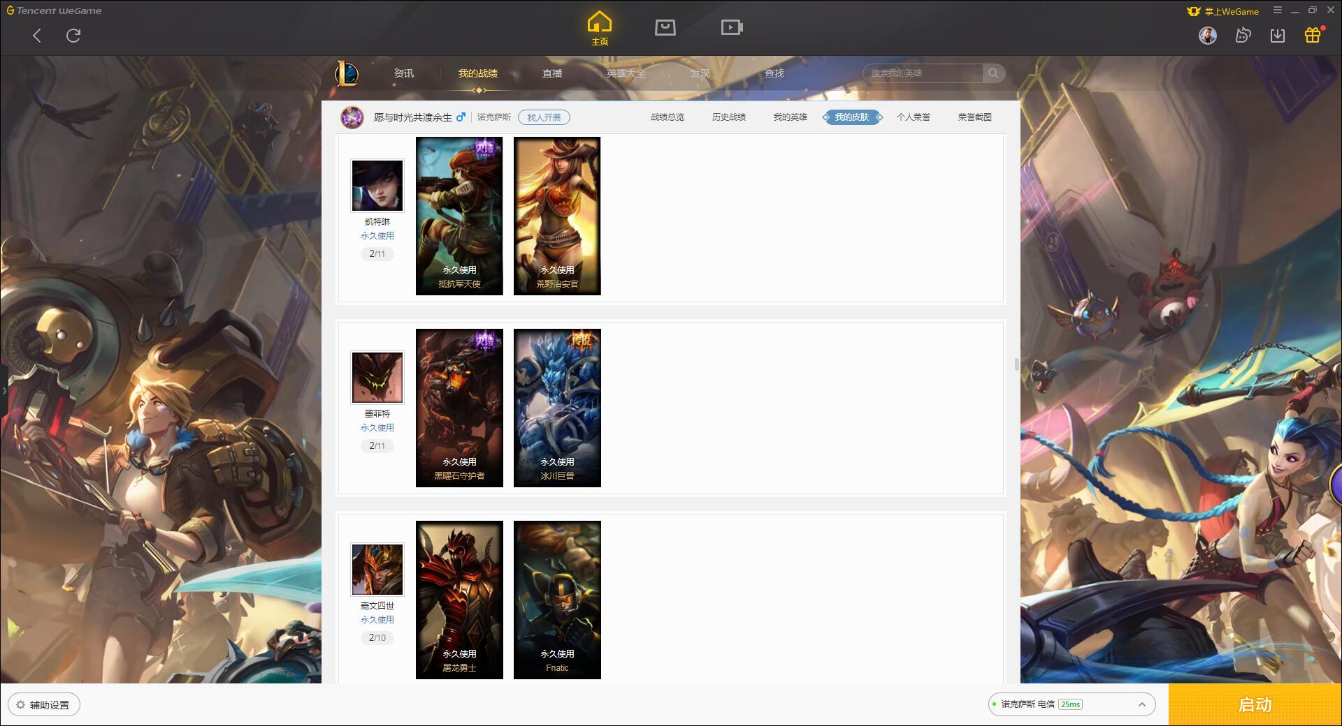Open the 黑曜石守护者 skin card
This screenshot has width=1342, height=726.
pos(459,408)
